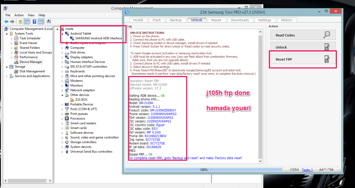Click the Disk Management drive icon
Viewport: 355px width, 188px height.
point(16,71)
